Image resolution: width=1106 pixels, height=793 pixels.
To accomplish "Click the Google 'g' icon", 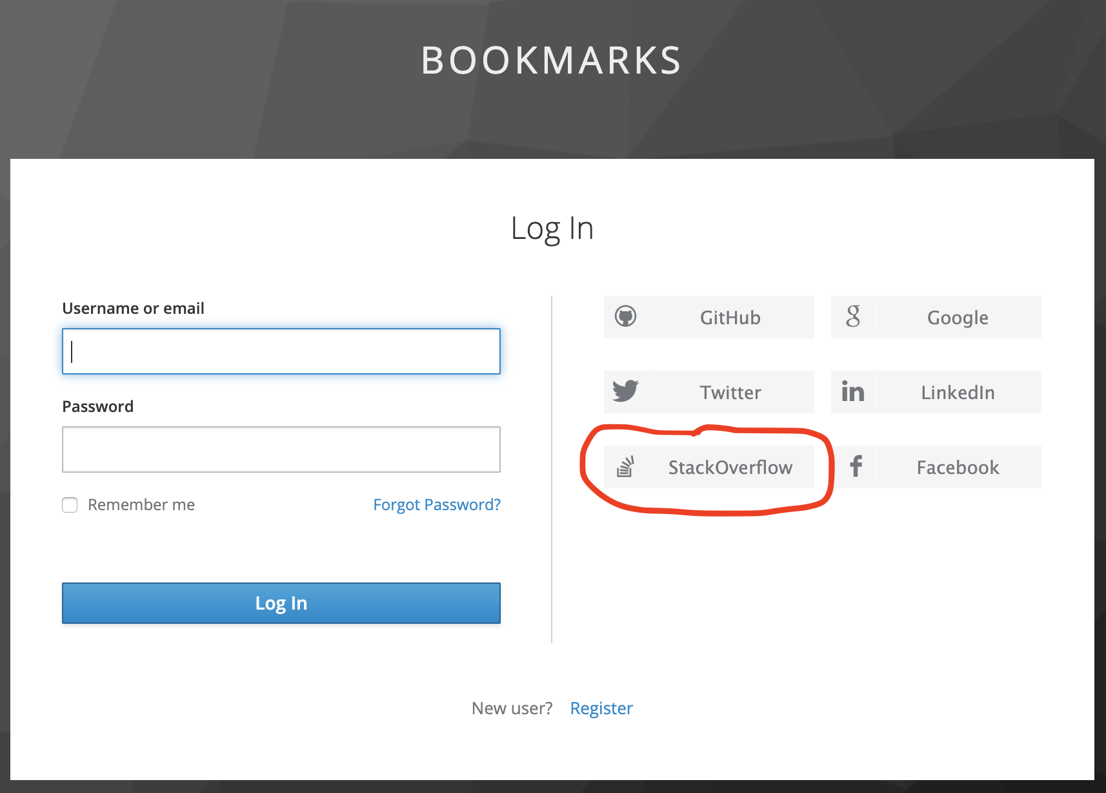I will 853,317.
